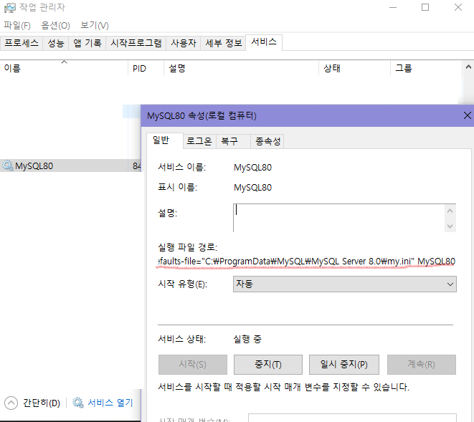Click inside the 설명 description text box

click(338, 218)
